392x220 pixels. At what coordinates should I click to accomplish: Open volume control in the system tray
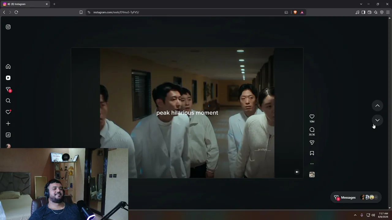(373, 215)
